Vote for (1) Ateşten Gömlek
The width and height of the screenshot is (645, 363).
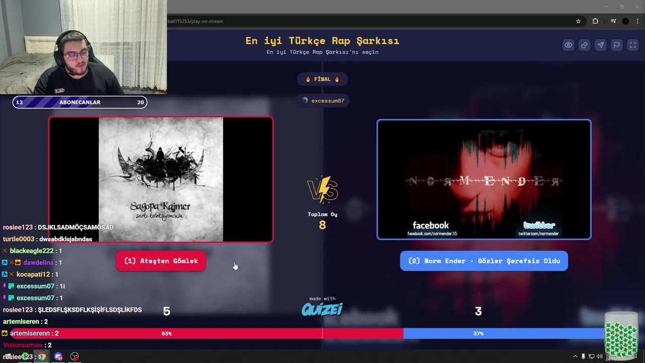pyautogui.click(x=161, y=261)
